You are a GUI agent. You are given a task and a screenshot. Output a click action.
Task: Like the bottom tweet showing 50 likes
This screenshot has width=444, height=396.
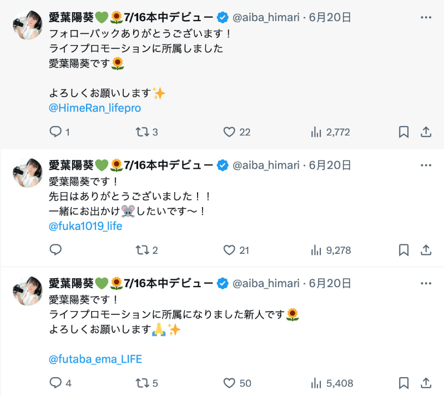coord(229,383)
